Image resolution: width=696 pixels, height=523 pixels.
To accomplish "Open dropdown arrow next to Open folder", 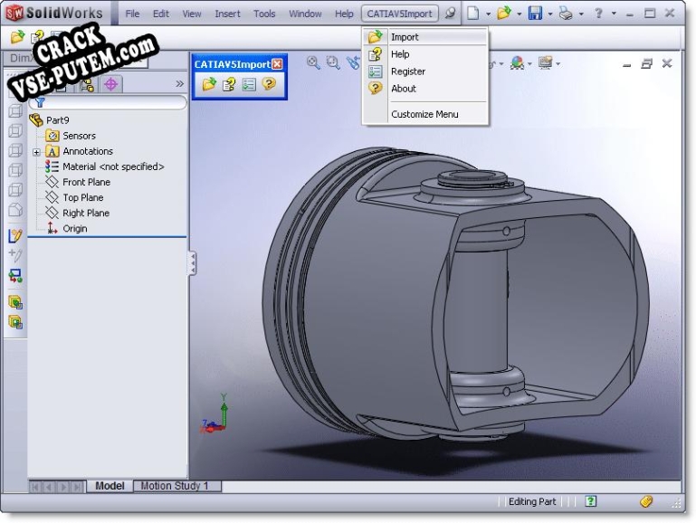I will coord(519,14).
